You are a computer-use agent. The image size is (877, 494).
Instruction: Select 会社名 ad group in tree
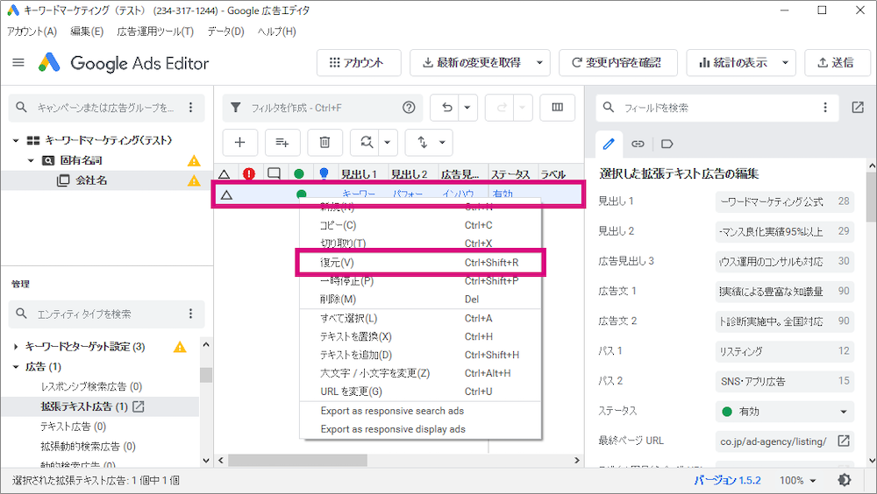pos(91,180)
